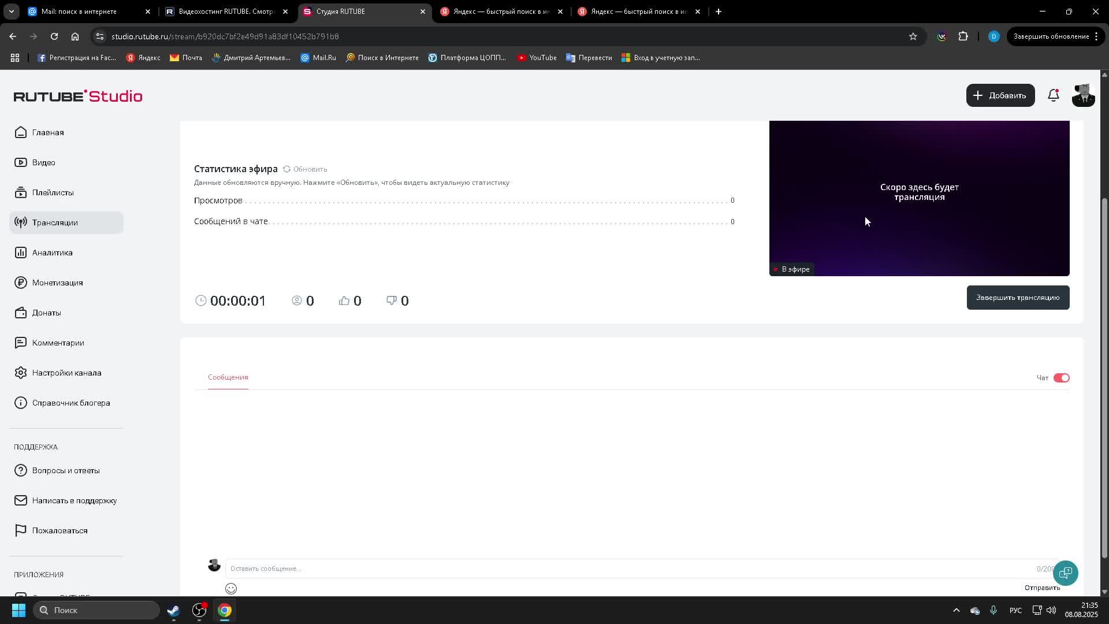1109x624 pixels.
Task: Refresh the broadcast statistics with Обновить
Action: click(305, 169)
